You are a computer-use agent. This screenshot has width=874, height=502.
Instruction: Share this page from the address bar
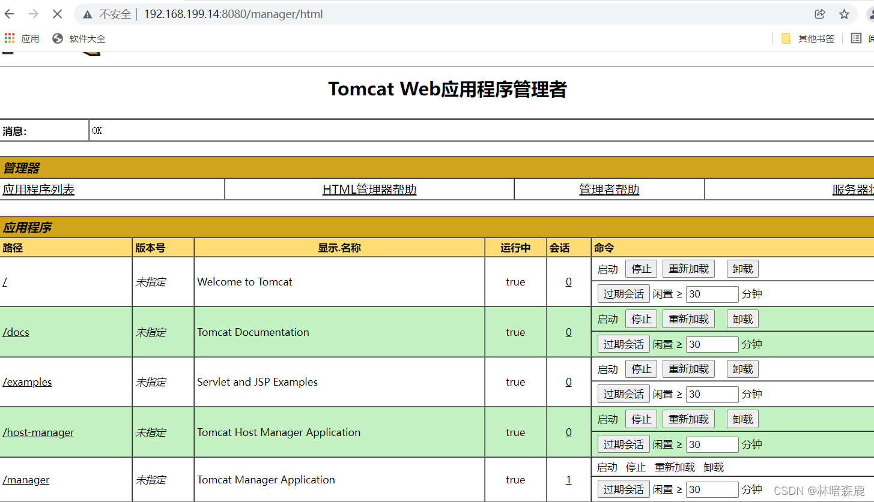tap(820, 14)
